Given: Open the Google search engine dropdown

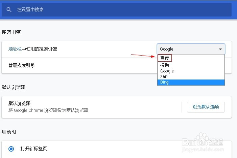Looking at the screenshot, I should coord(191,49).
